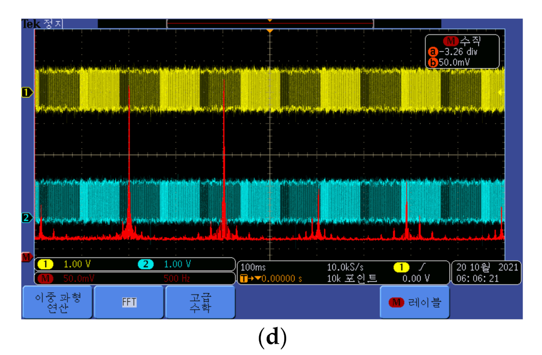This screenshot has height=355, width=542.
Task: Click the yellow trigger level arrow at right edge
Action: point(500,93)
